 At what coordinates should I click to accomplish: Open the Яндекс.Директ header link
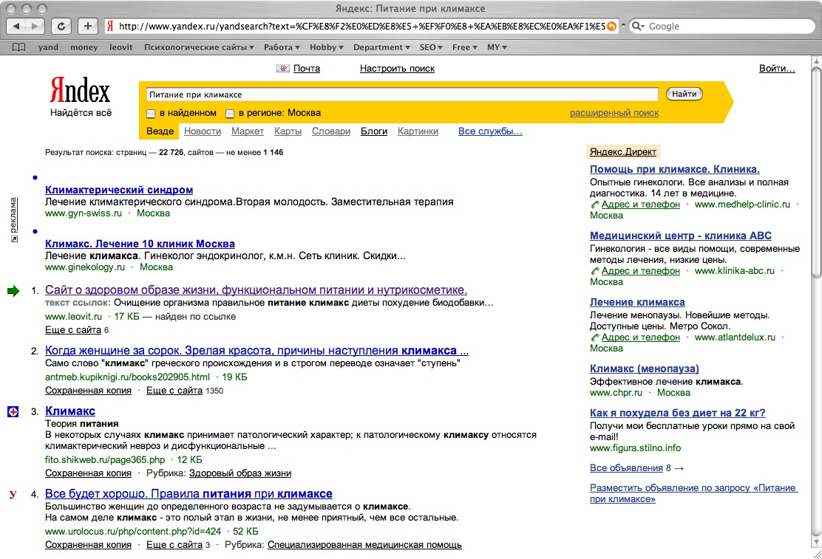point(623,151)
